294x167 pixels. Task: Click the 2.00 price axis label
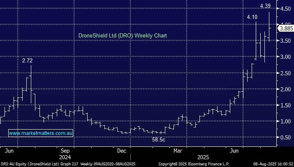click(285, 89)
